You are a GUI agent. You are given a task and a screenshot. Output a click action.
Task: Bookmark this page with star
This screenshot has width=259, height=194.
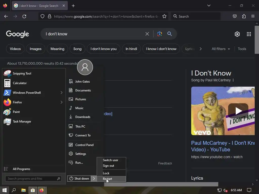click(164, 16)
